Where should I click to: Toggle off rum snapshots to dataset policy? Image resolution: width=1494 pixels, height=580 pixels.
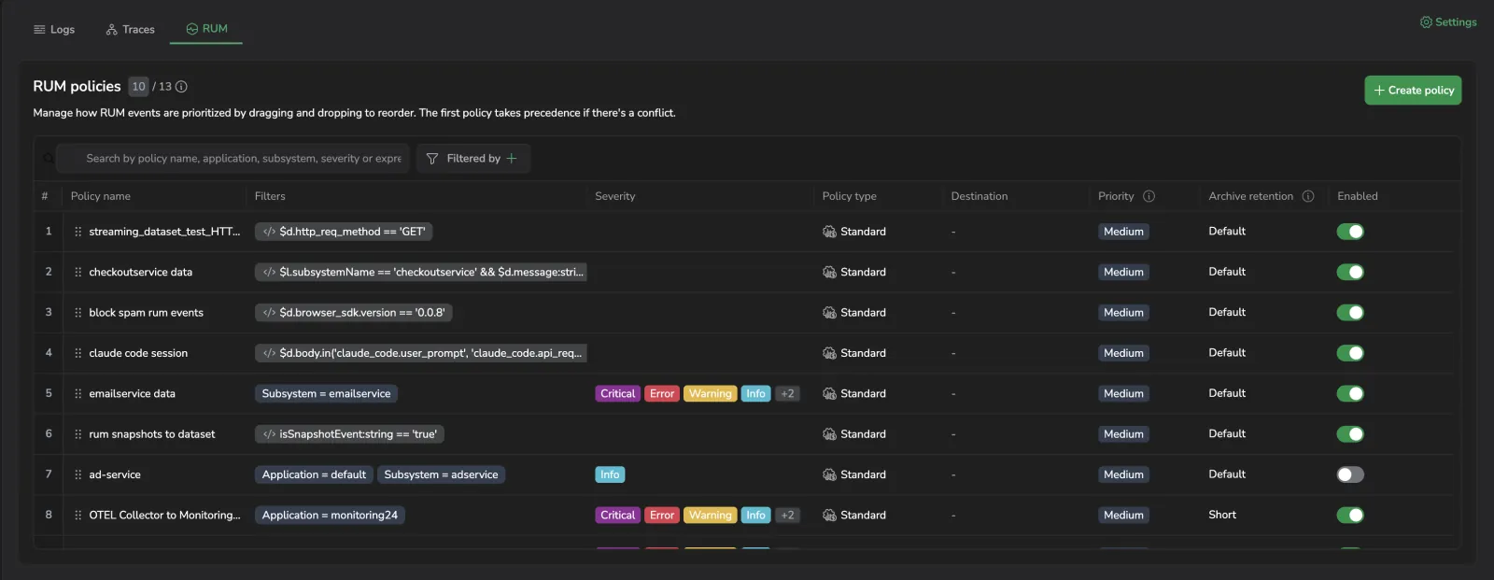[1350, 434]
